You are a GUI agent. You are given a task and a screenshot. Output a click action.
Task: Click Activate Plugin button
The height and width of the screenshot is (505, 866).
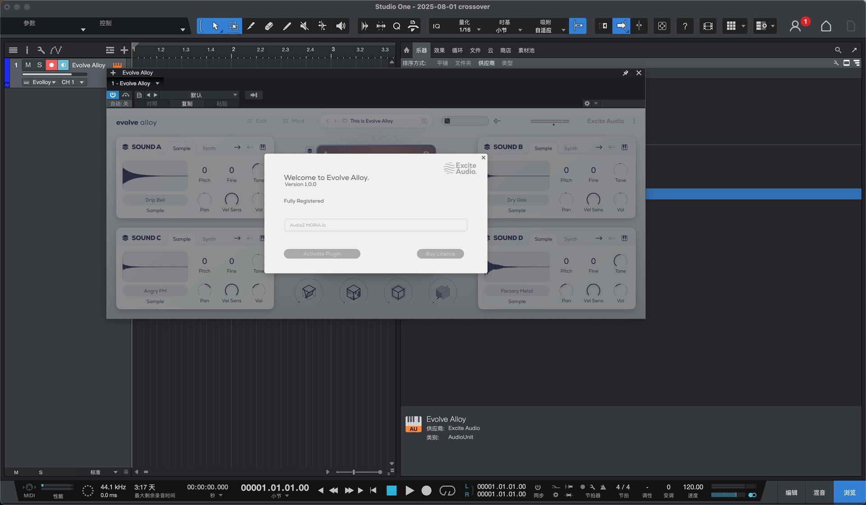pyautogui.click(x=322, y=254)
